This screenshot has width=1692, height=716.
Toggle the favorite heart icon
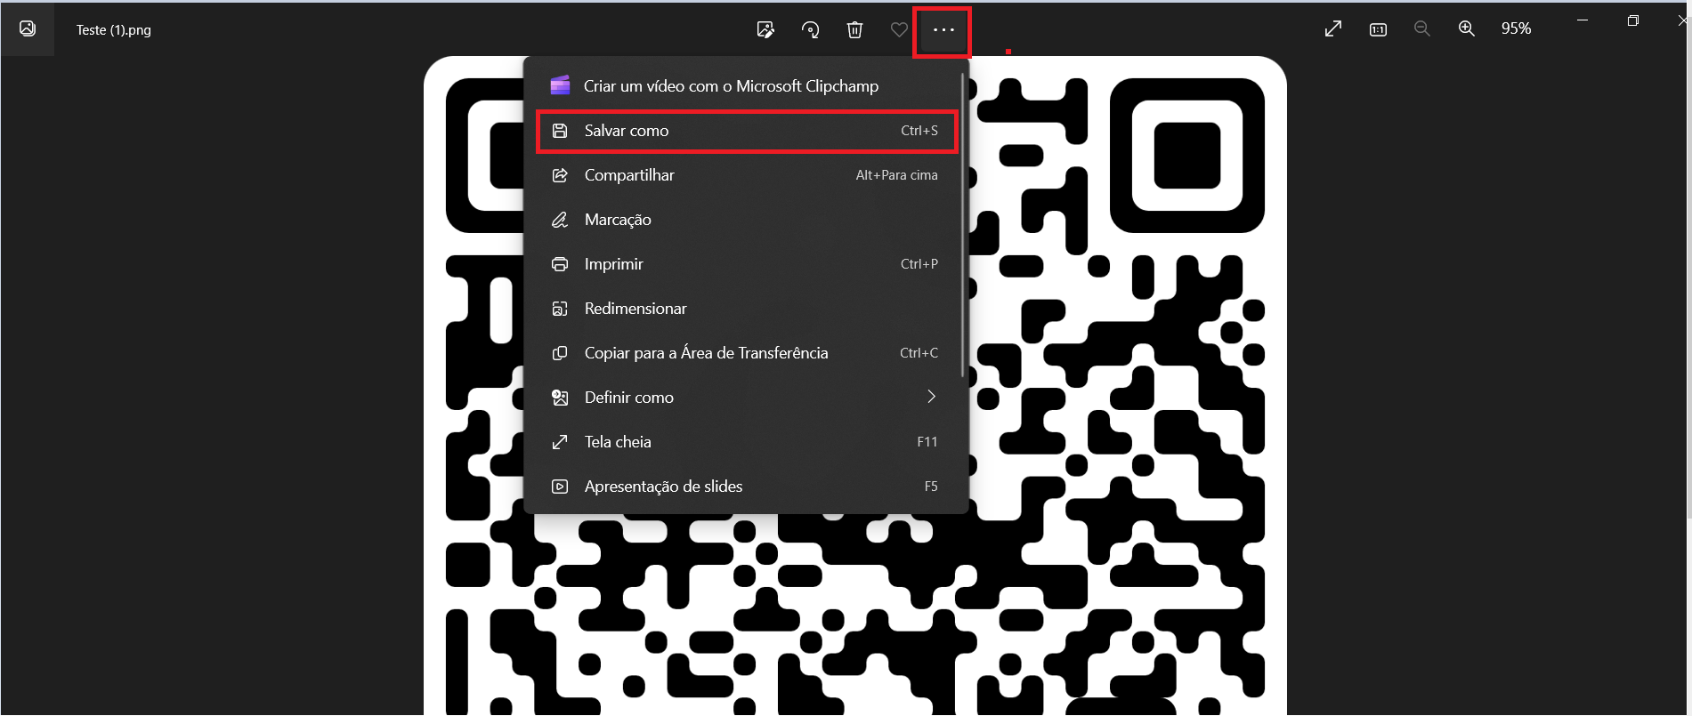pos(899,30)
